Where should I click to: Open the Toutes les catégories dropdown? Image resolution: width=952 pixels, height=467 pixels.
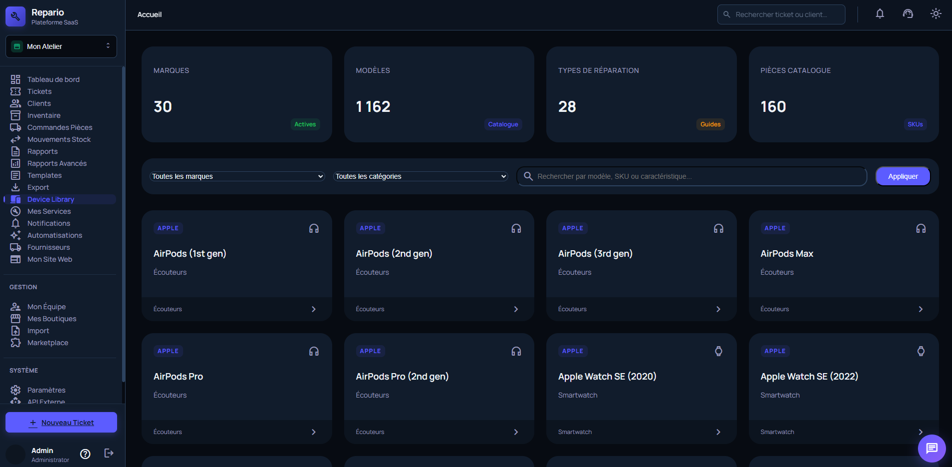coord(421,176)
